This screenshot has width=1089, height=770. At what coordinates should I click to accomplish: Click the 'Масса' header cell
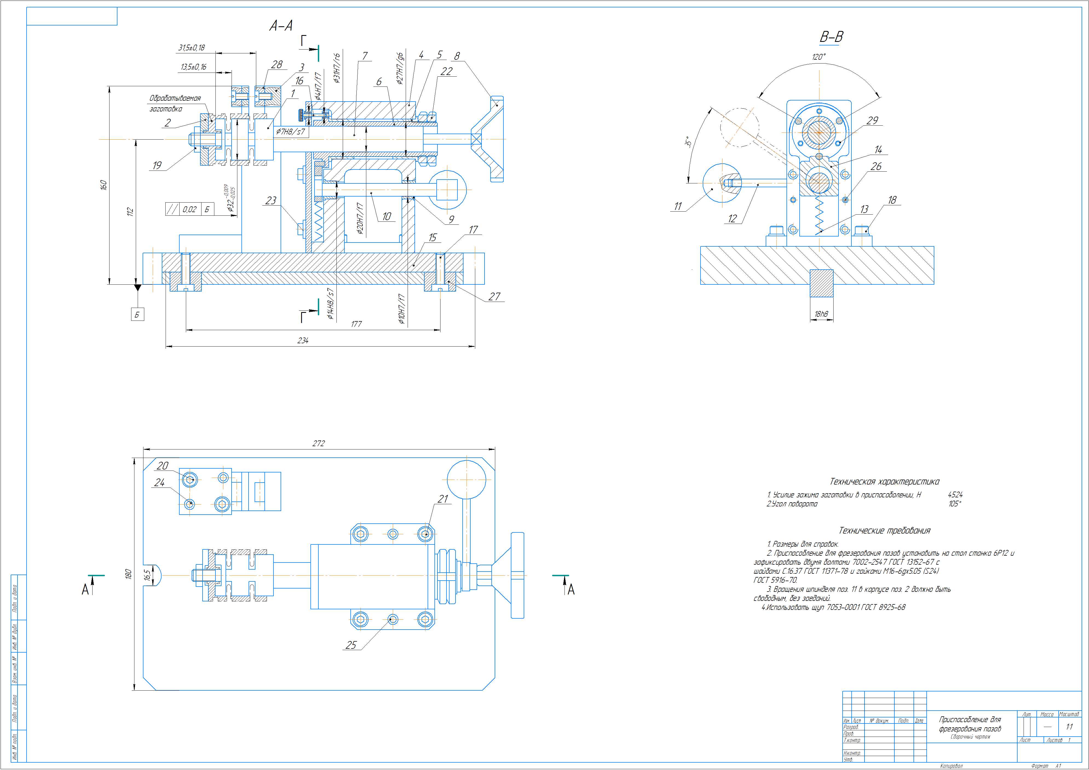(1047, 714)
